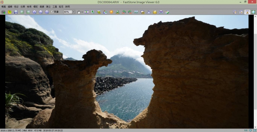Screen dimensions: 257x132
Task: Show the image at actual size with the 1:1 toolbar button
Action: pyautogui.click(x=47, y=12)
